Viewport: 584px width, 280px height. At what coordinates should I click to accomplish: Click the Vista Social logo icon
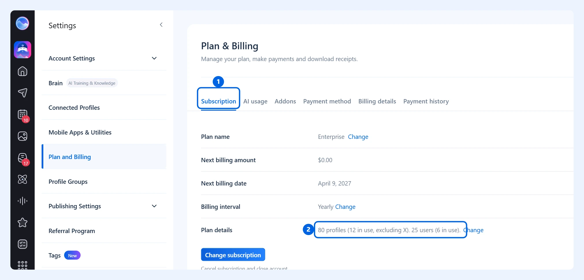[22, 23]
